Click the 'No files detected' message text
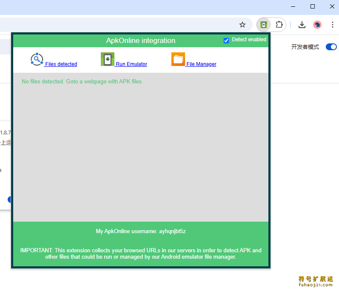 pos(83,82)
